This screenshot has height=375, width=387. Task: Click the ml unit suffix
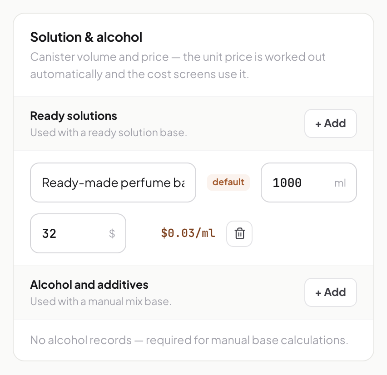(x=340, y=183)
